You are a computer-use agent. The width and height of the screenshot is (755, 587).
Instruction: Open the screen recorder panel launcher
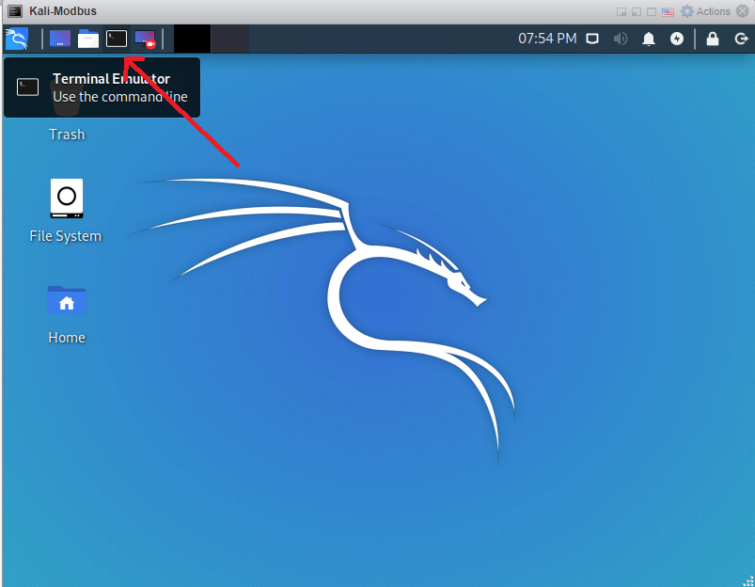(x=145, y=39)
